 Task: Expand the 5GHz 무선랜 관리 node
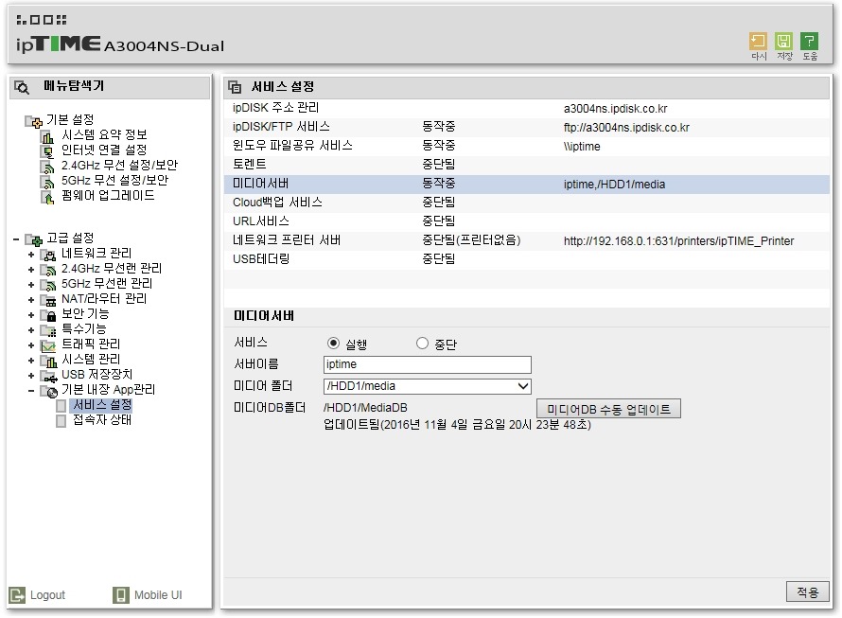31,285
